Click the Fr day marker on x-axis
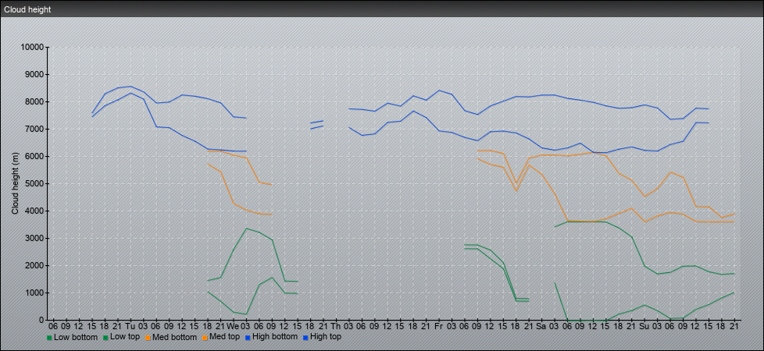The image size is (764, 351). [438, 325]
